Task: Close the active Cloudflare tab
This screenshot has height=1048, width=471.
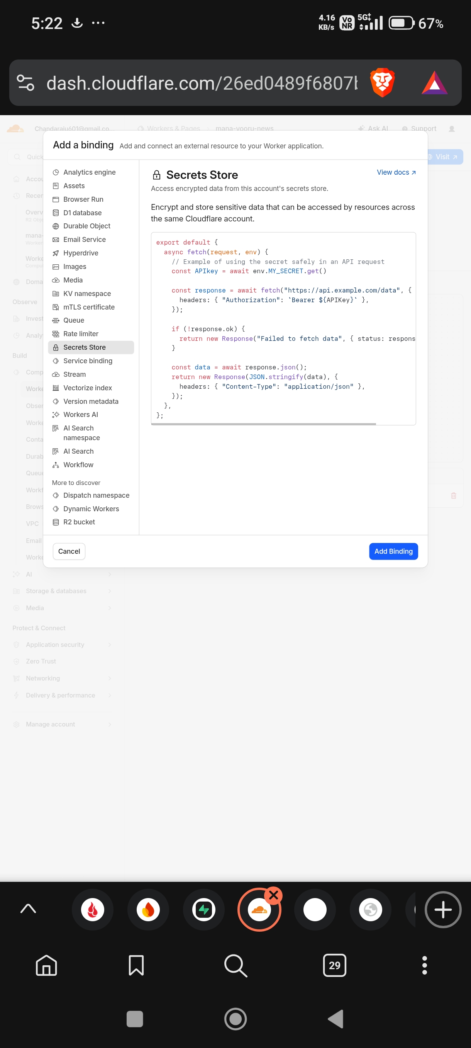Action: pyautogui.click(x=273, y=895)
